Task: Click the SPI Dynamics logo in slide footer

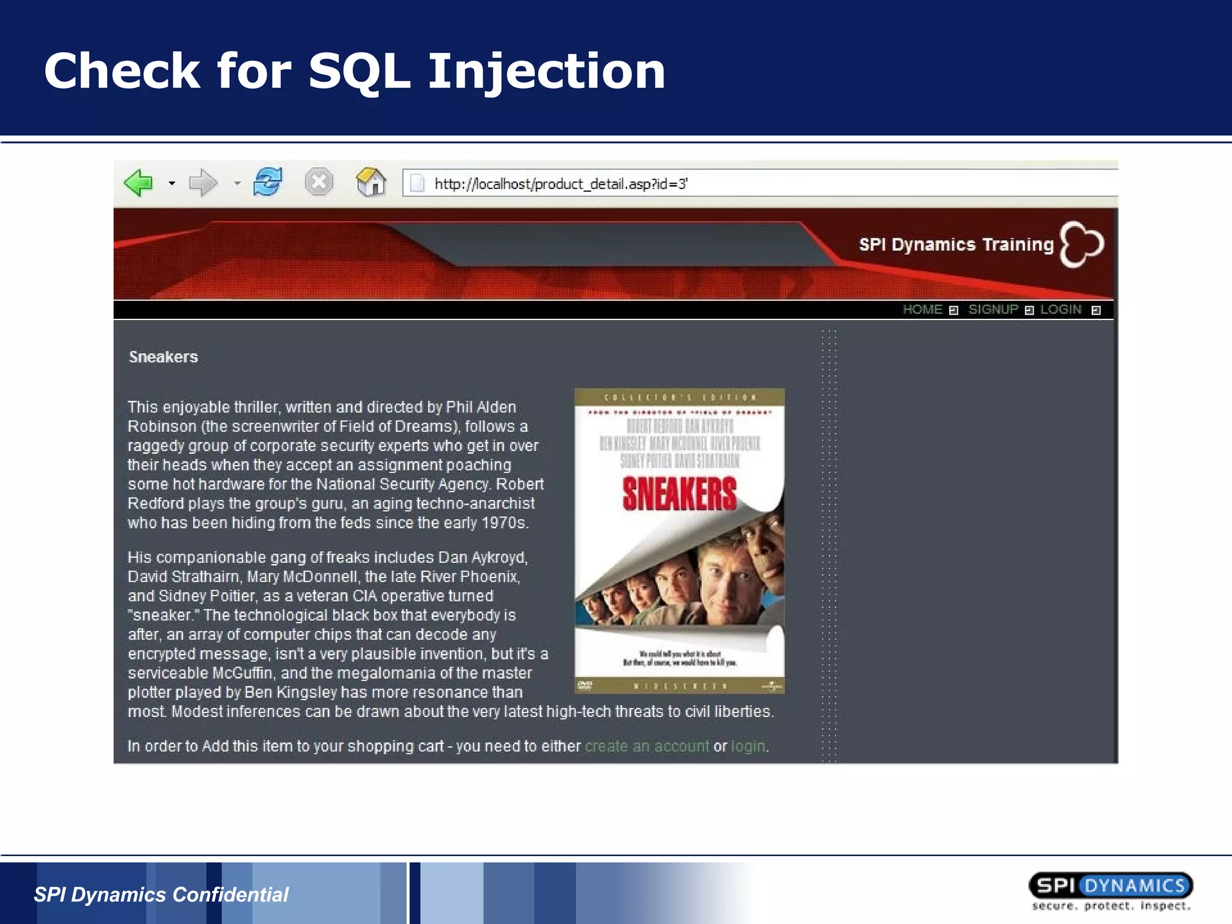Action: (x=1110, y=892)
